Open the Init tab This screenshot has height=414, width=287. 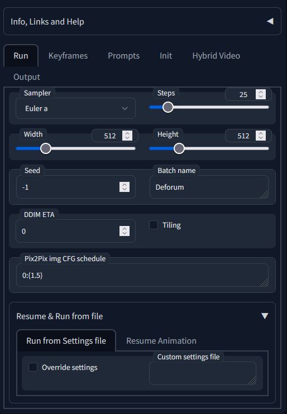pos(166,56)
